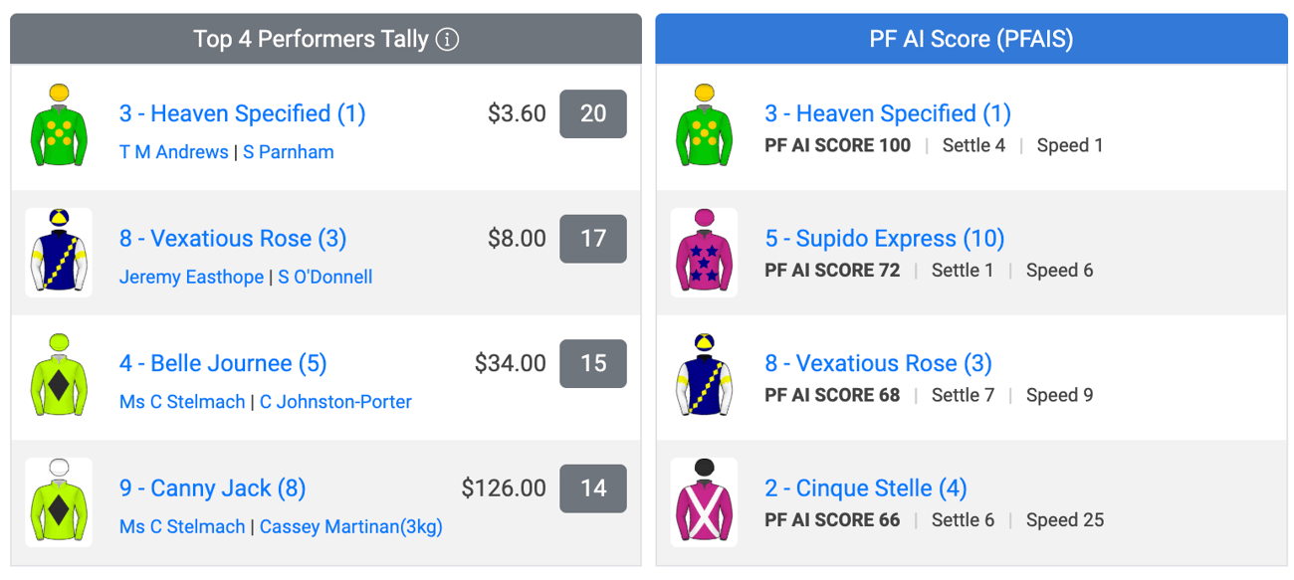Screen dimensions: 1294x580
Task: Open 4 - Belle Journee horse link
Action: (x=223, y=363)
